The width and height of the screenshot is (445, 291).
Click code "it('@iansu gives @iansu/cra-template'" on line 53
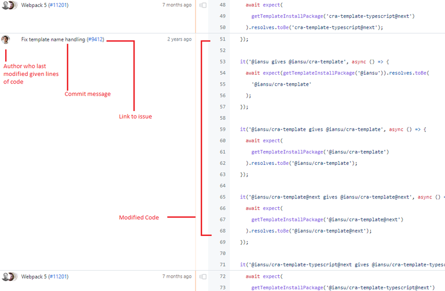[293, 62]
